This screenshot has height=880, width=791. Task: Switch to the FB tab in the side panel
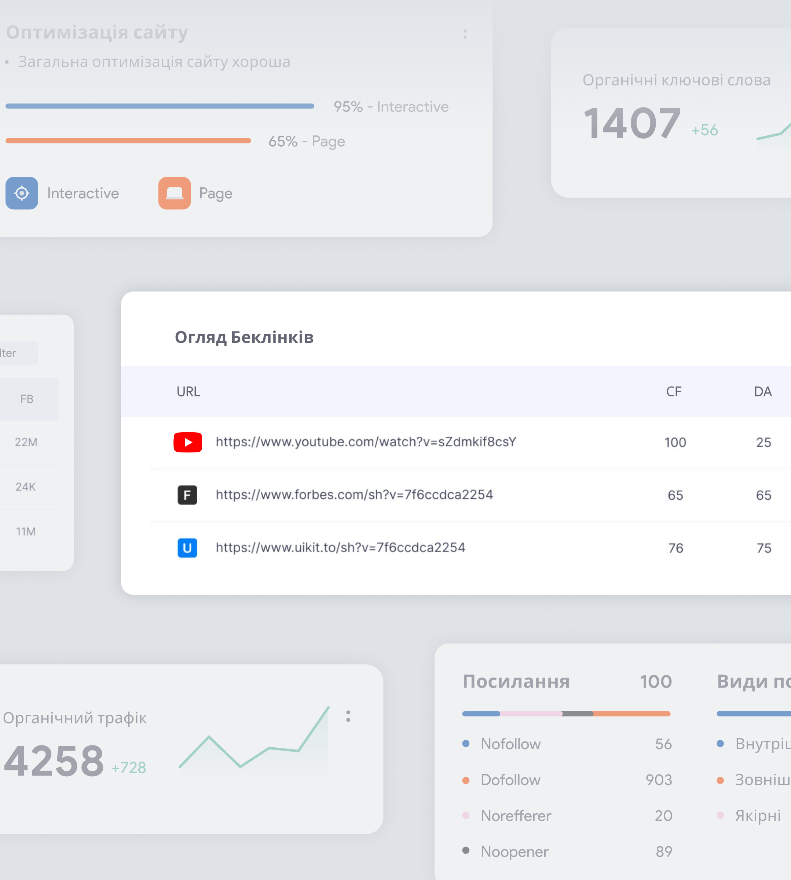[x=27, y=399]
